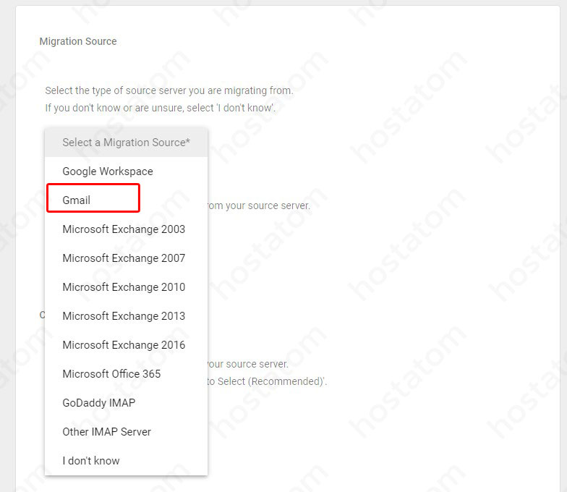The image size is (567, 492).
Task: Choose Microsoft Exchange 2010 from list
Action: (x=124, y=287)
